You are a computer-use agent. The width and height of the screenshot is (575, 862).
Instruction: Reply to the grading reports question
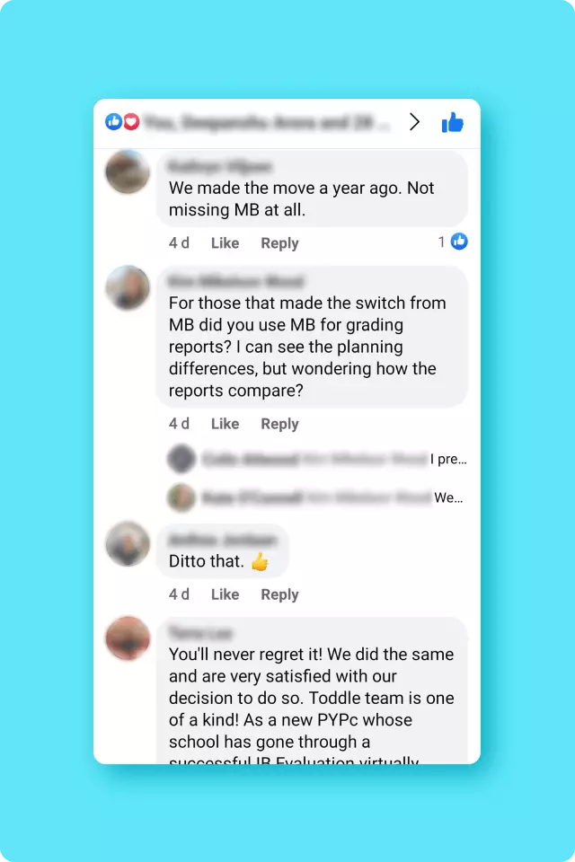pyautogui.click(x=279, y=424)
